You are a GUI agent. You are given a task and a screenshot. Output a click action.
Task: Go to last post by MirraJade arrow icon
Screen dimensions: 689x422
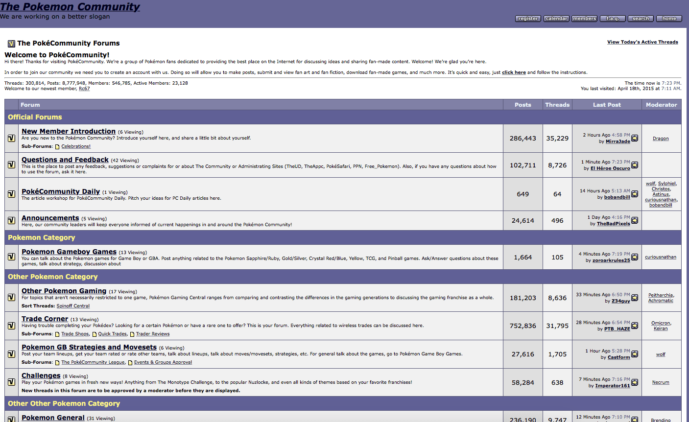click(x=635, y=138)
